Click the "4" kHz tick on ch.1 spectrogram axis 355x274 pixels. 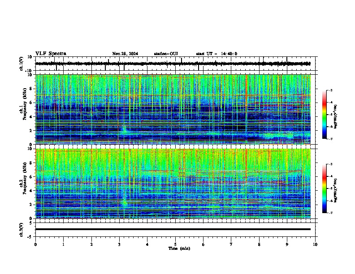click(x=31, y=117)
